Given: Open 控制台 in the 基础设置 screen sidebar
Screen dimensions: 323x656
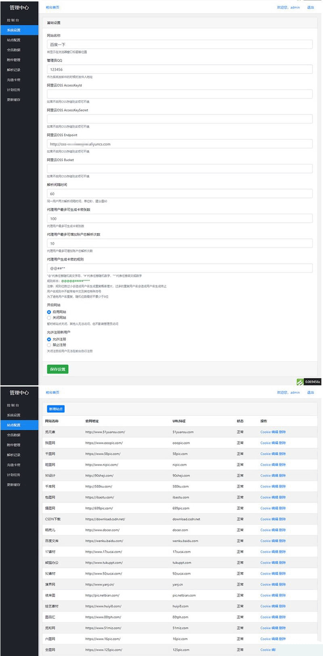Looking at the screenshot, I should point(13,20).
